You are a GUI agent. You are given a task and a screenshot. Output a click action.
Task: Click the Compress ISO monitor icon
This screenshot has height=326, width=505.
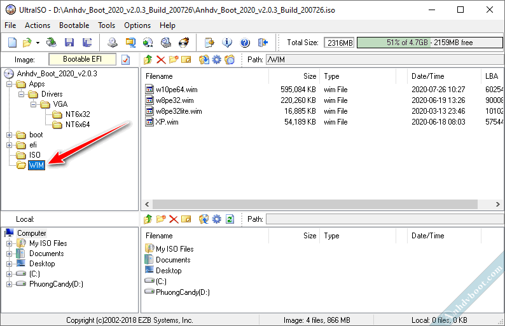130,43
